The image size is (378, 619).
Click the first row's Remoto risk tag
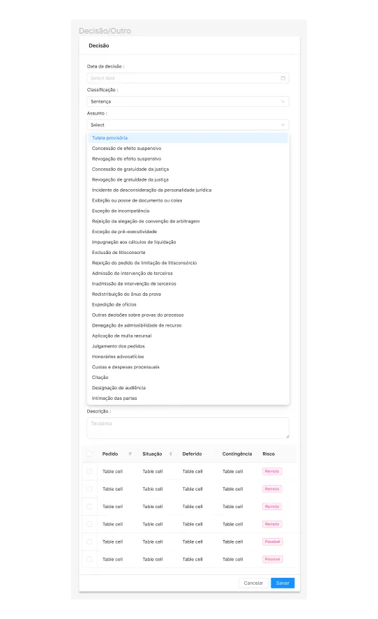tap(272, 471)
